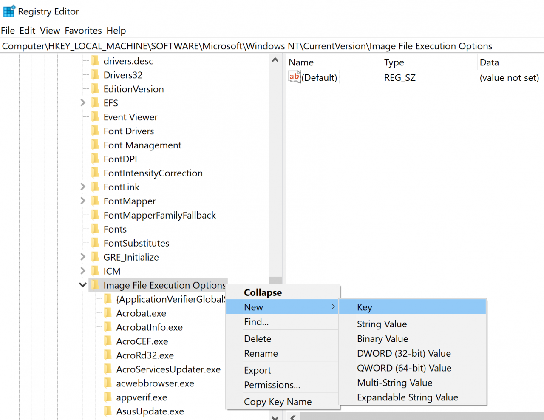The height and width of the screenshot is (420, 544).
Task: Expand the FontLink key node
Action: (83, 187)
